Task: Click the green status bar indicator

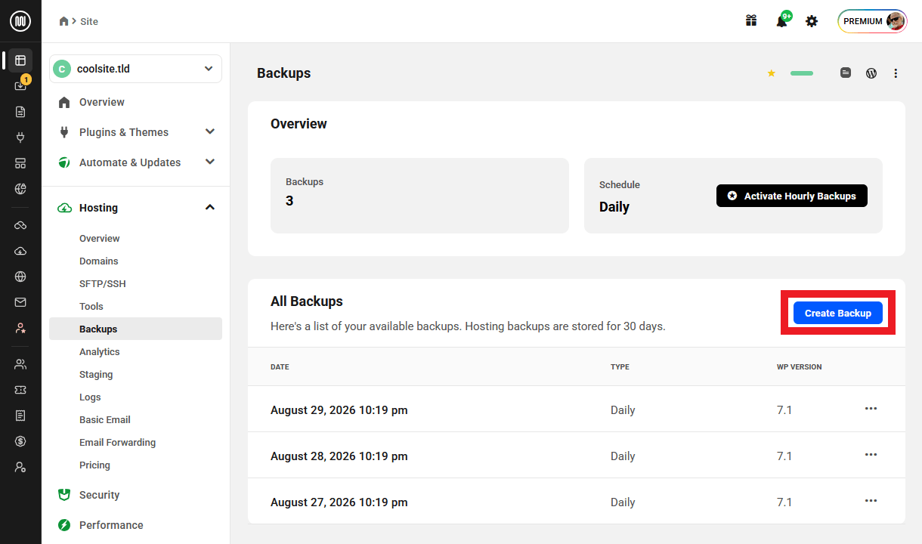Action: (x=802, y=73)
